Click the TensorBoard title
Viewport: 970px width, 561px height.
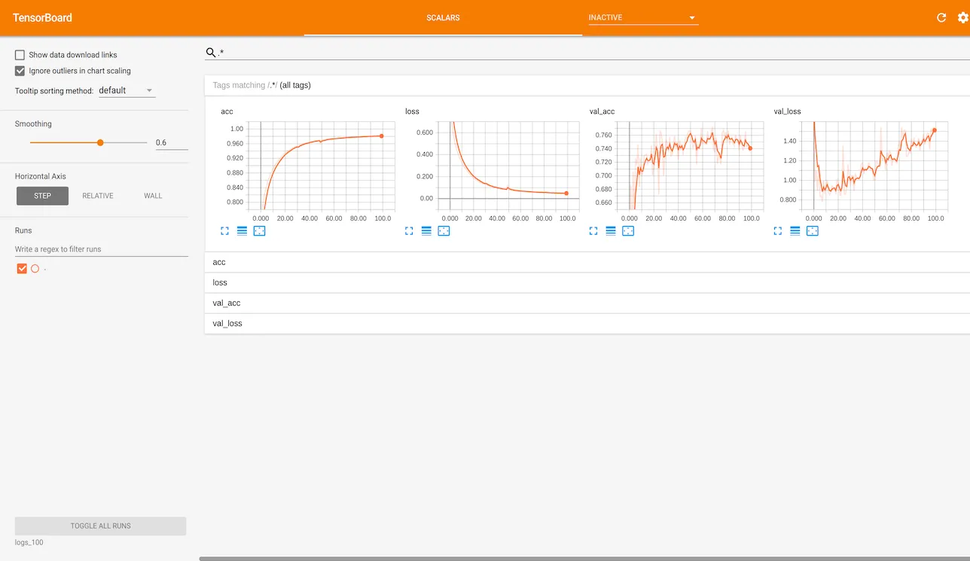[42, 17]
